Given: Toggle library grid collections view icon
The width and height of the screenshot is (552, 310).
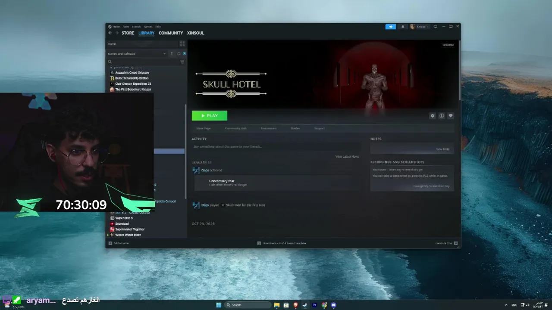Looking at the screenshot, I should [x=182, y=44].
